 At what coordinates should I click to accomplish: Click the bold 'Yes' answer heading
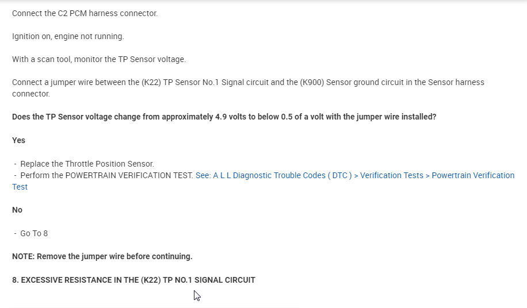click(18, 140)
